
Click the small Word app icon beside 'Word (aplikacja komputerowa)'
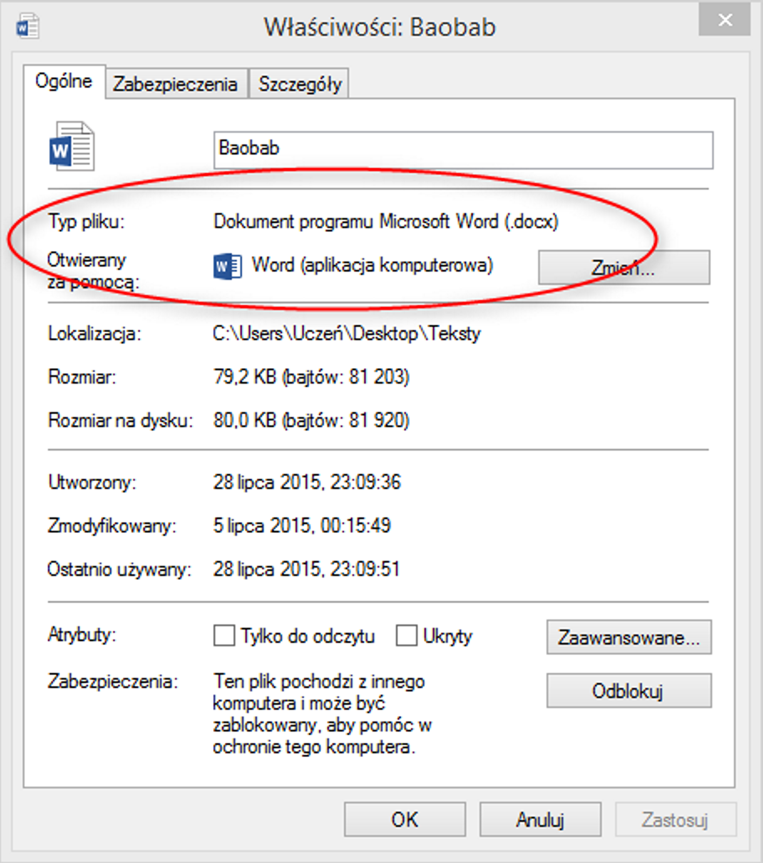227,266
